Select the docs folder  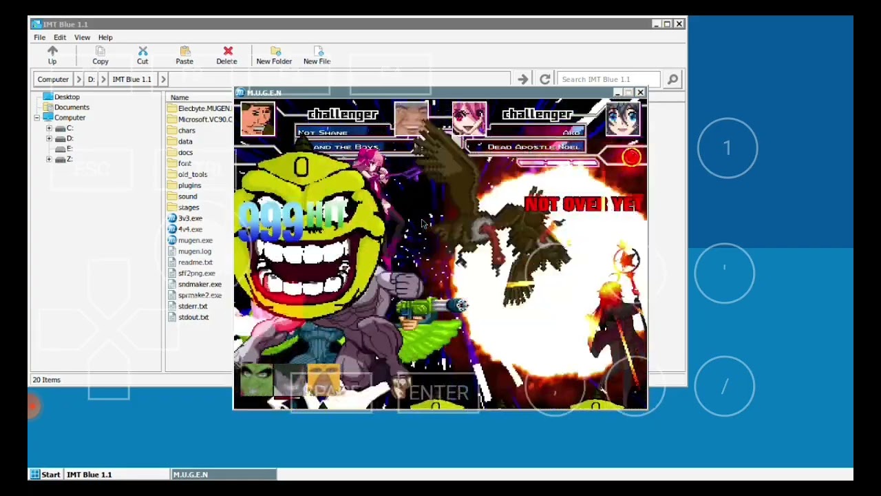(180, 152)
